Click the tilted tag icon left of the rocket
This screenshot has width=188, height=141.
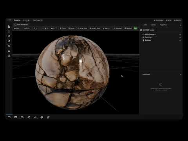tap(42, 117)
